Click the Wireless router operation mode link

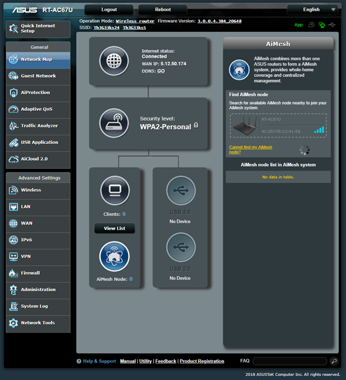[x=135, y=21]
